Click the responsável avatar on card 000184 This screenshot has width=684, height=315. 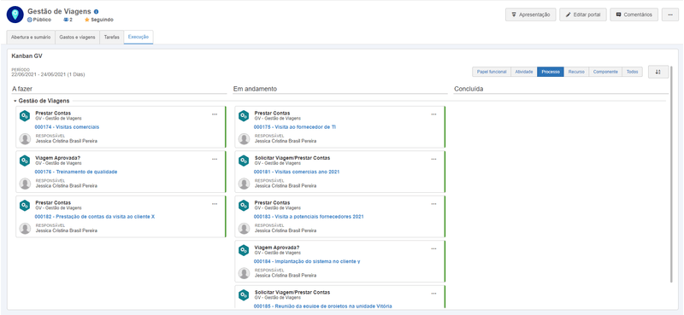(x=245, y=273)
